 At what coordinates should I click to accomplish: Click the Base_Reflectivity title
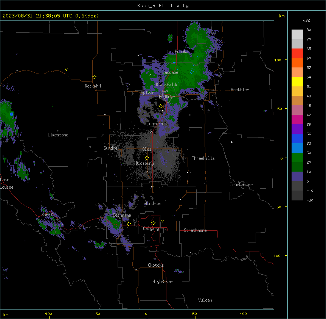coord(163,6)
